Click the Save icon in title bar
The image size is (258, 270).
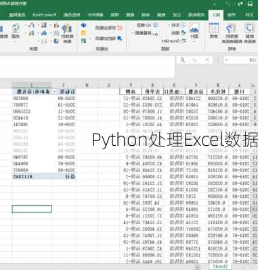pos(250,4)
